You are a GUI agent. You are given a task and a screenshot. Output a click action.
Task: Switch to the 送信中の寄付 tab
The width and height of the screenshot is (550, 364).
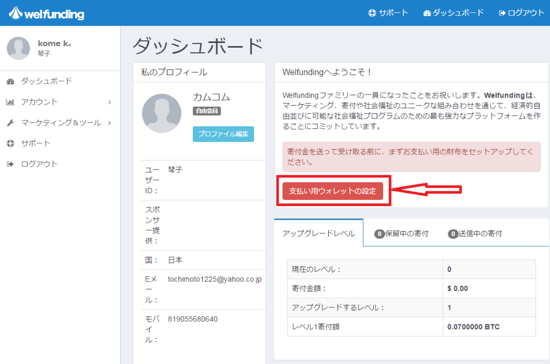475,234
